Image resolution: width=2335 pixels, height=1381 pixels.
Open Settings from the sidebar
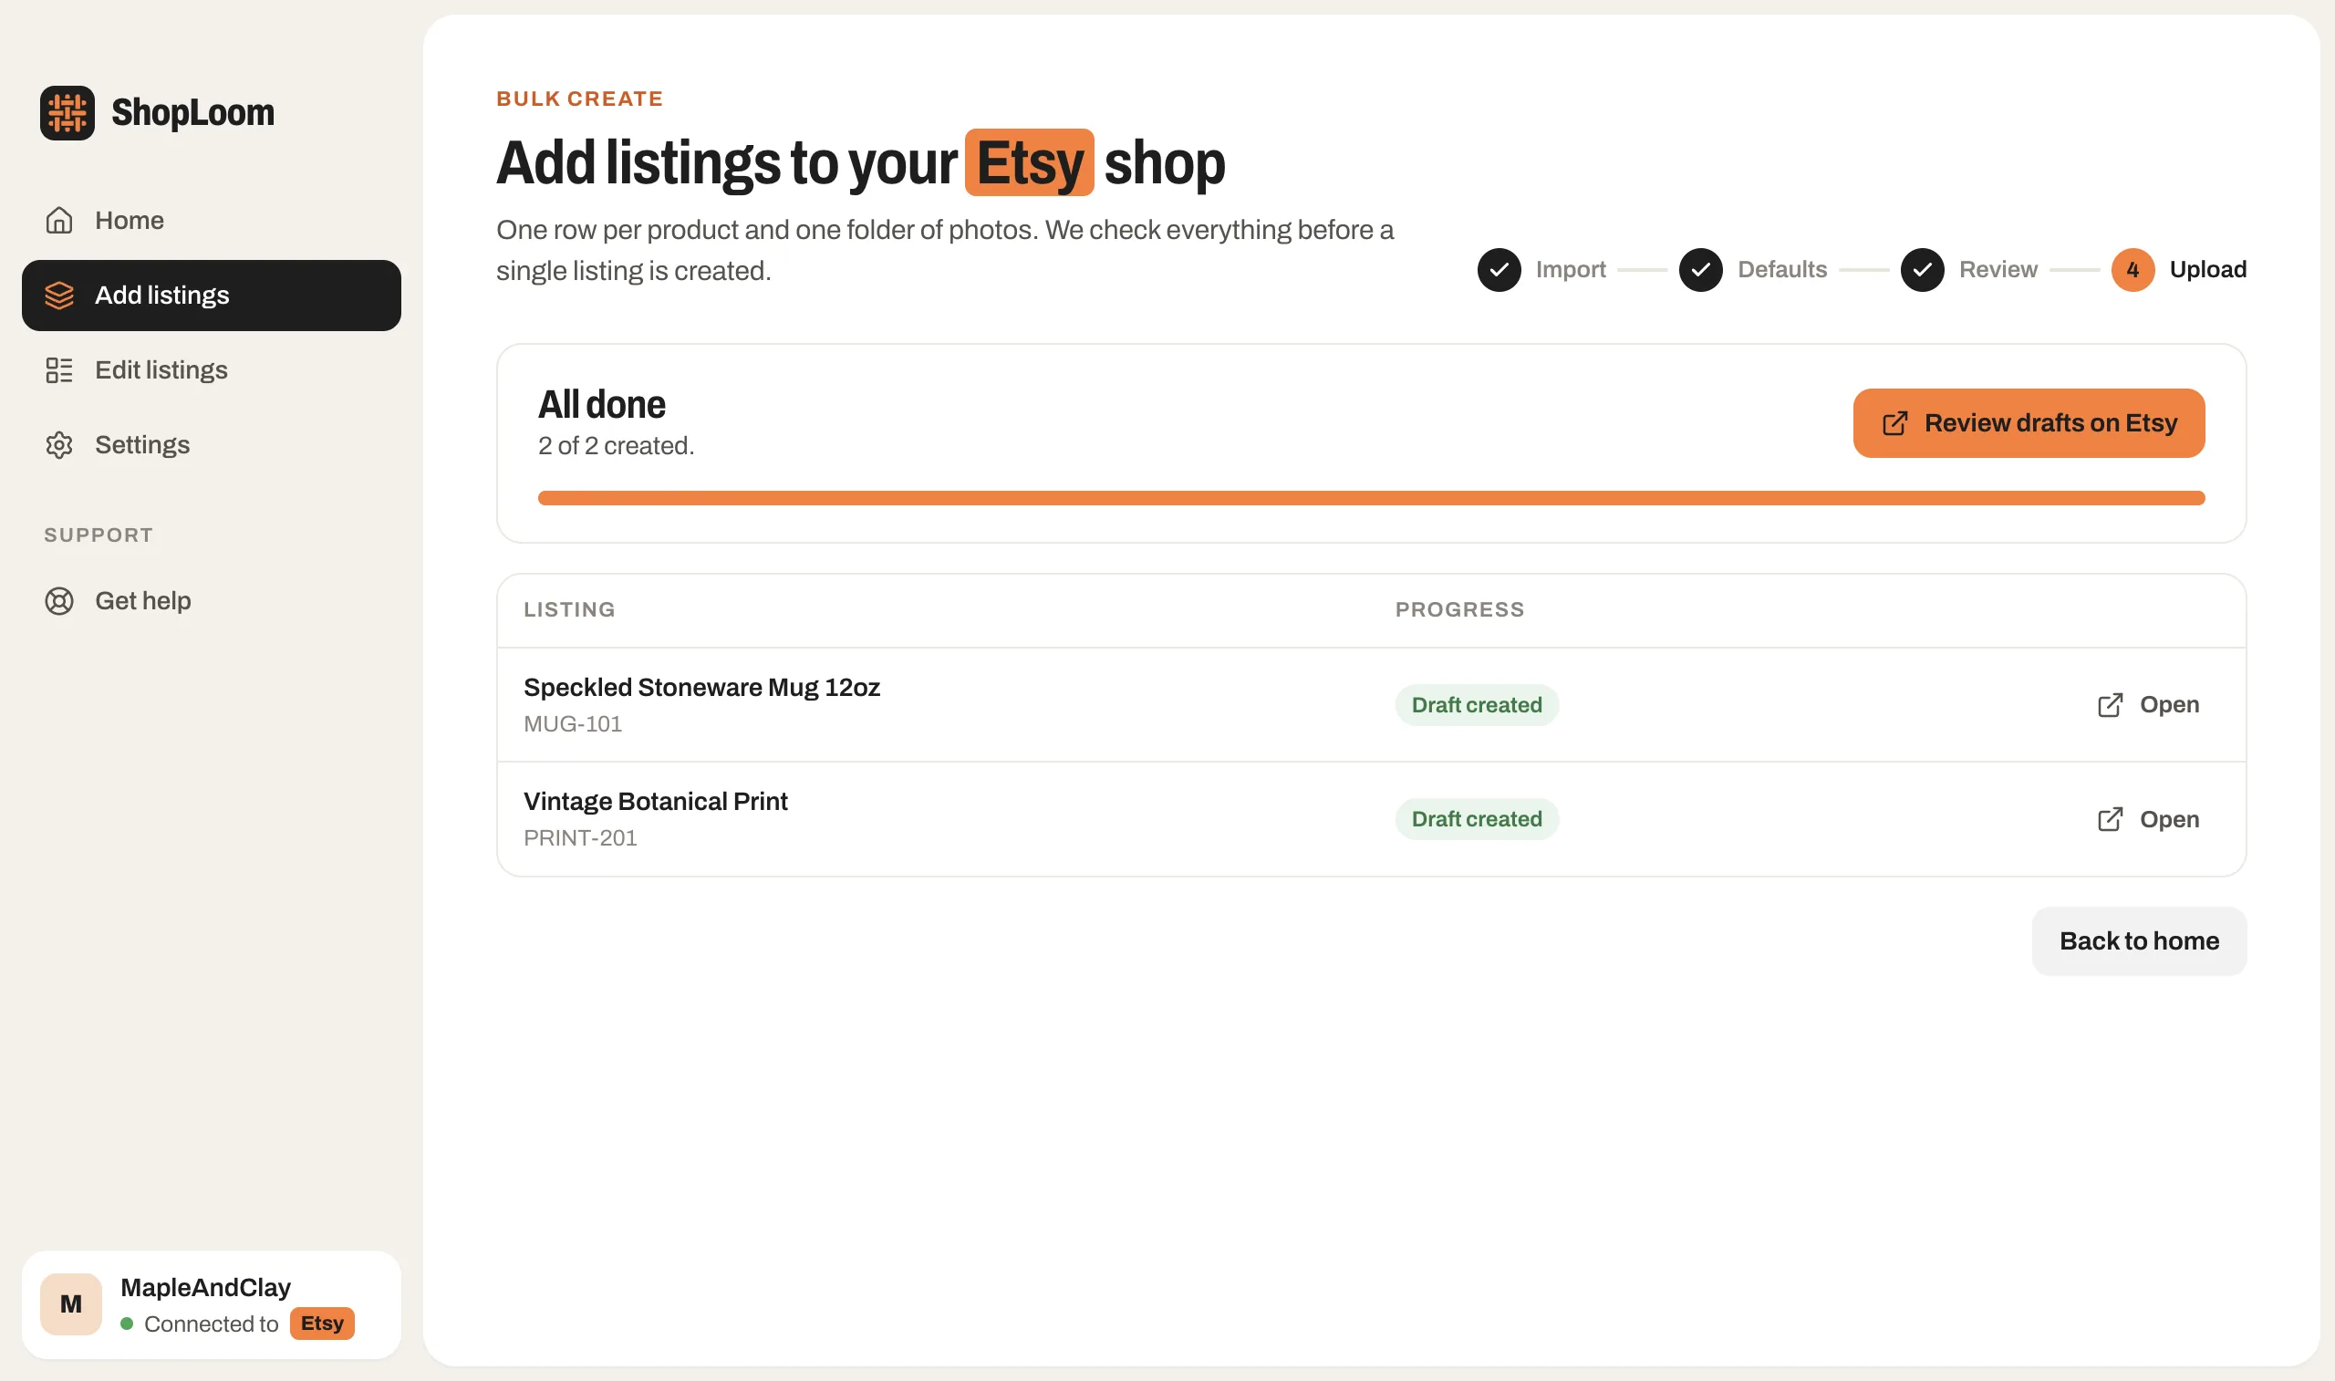[212, 445]
